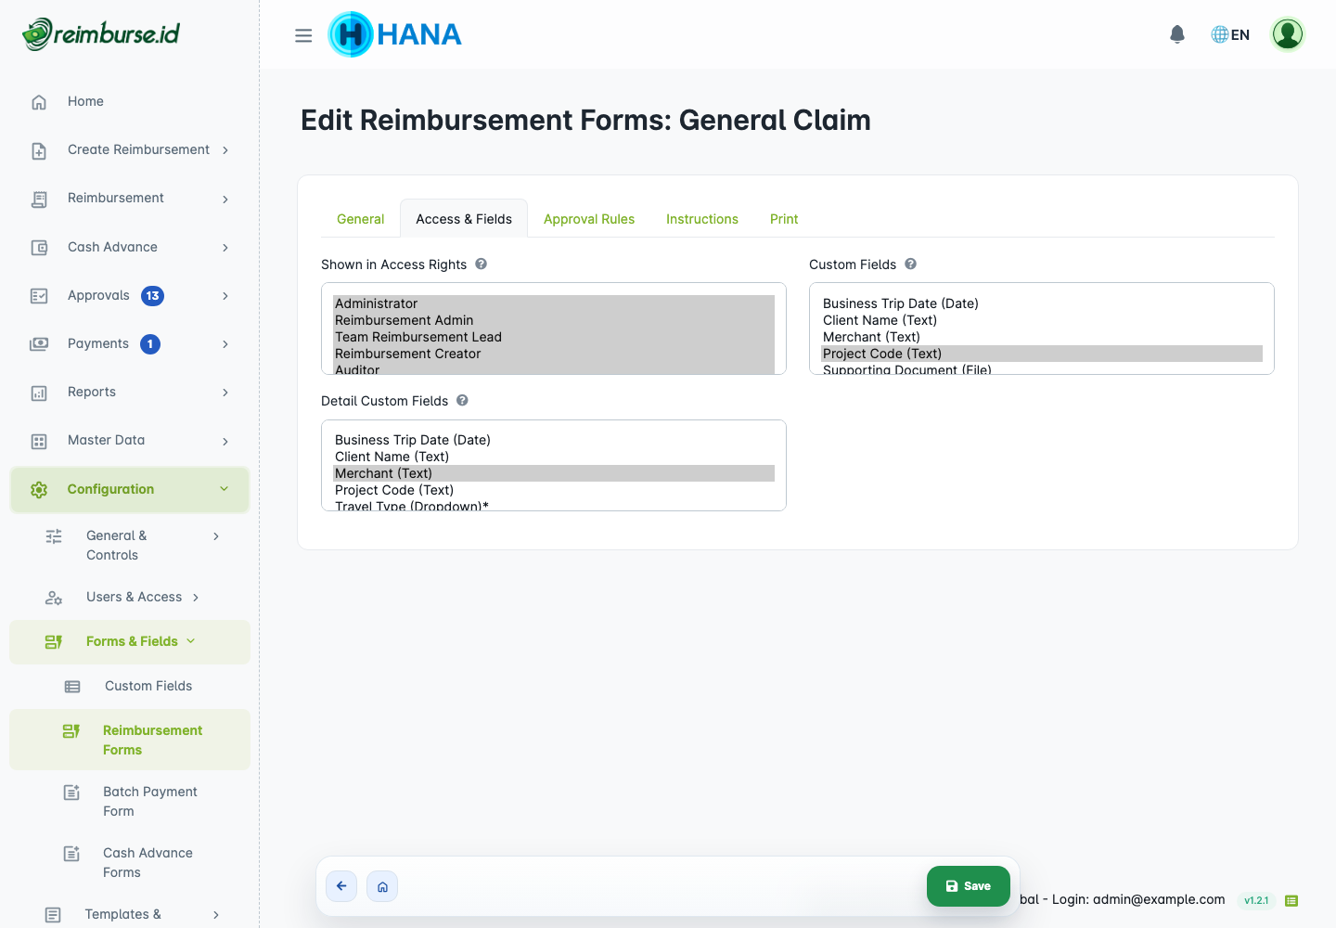Open the Print tab

coord(784,219)
